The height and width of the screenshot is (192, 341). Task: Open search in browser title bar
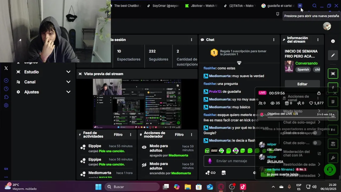(x=314, y=6)
